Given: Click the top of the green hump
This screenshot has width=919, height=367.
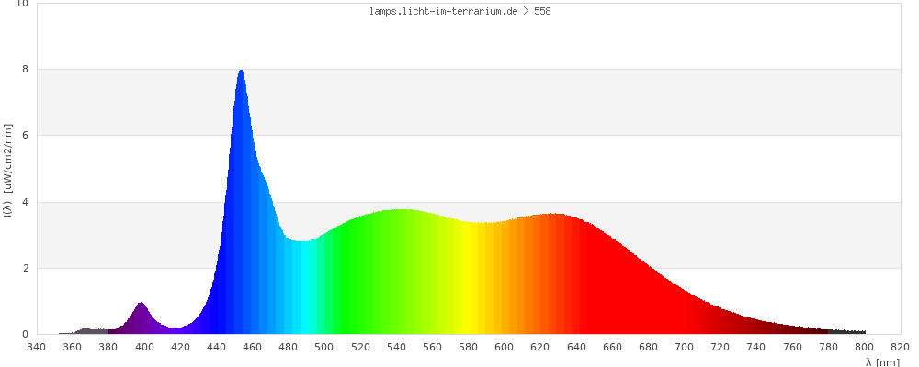Looking at the screenshot, I should [400, 212].
